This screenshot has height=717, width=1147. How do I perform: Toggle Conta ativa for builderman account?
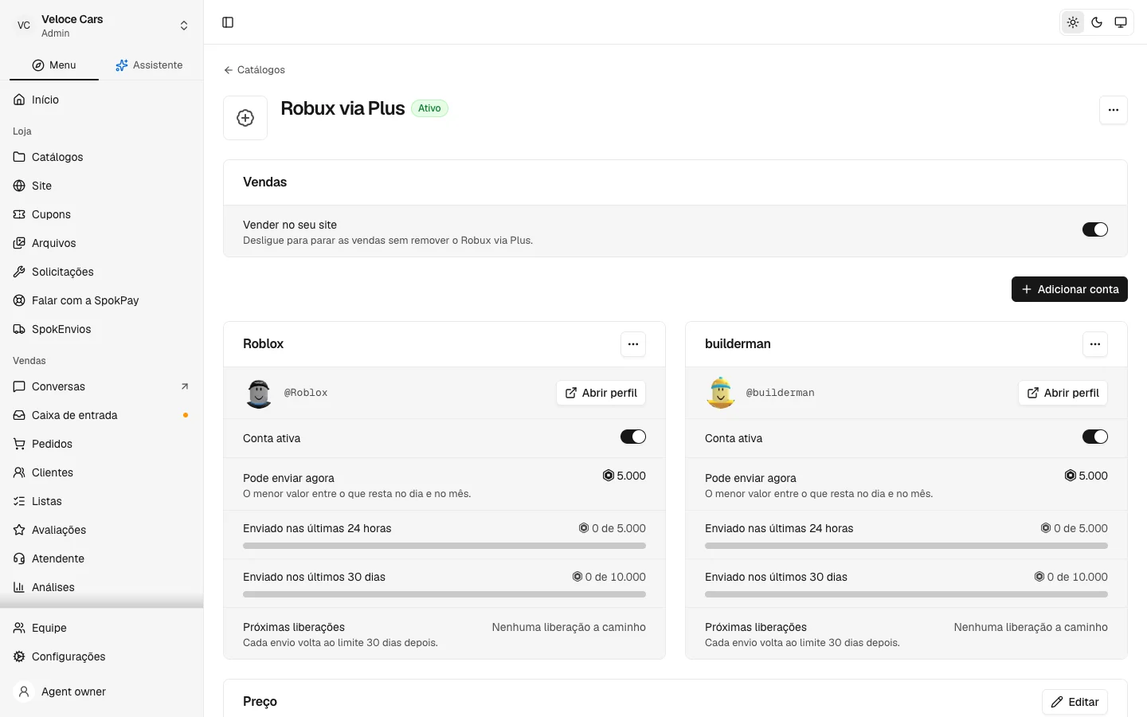pos(1095,437)
